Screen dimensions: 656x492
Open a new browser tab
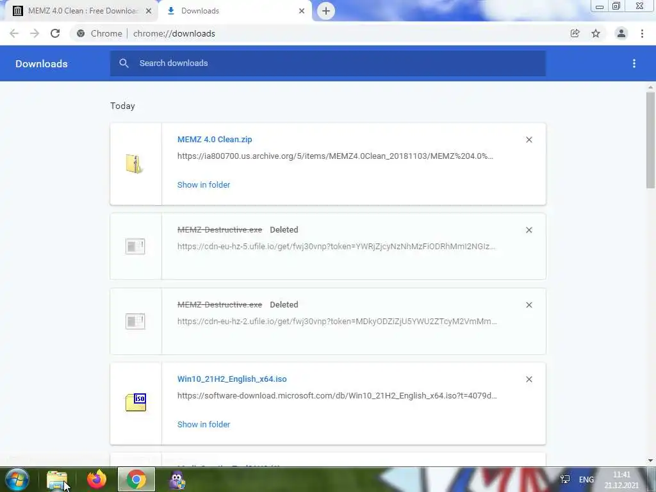click(x=326, y=11)
